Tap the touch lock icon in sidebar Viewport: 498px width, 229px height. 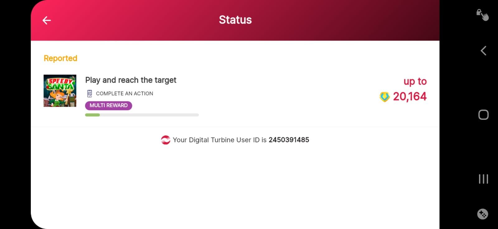point(482,15)
